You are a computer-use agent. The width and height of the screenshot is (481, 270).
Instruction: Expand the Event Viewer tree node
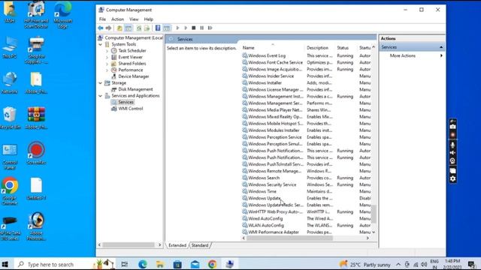(x=107, y=57)
